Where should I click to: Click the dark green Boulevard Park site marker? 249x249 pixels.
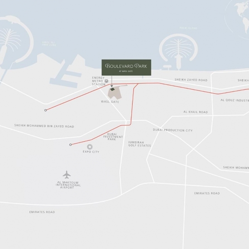(112, 89)
